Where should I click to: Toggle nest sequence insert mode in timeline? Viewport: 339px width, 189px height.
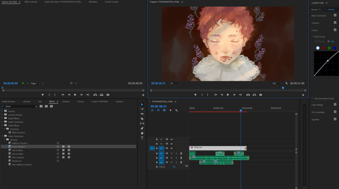152,110
